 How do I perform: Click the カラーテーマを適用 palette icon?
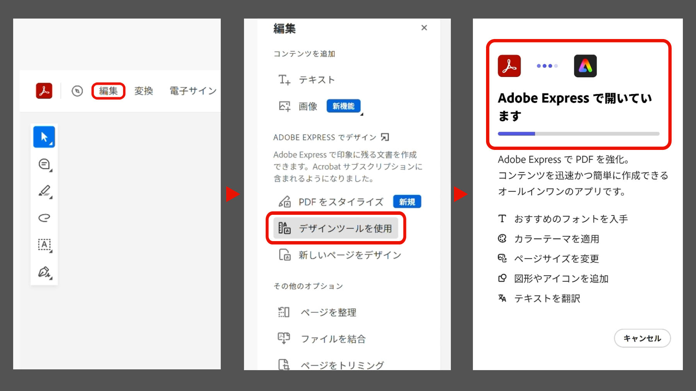(502, 238)
